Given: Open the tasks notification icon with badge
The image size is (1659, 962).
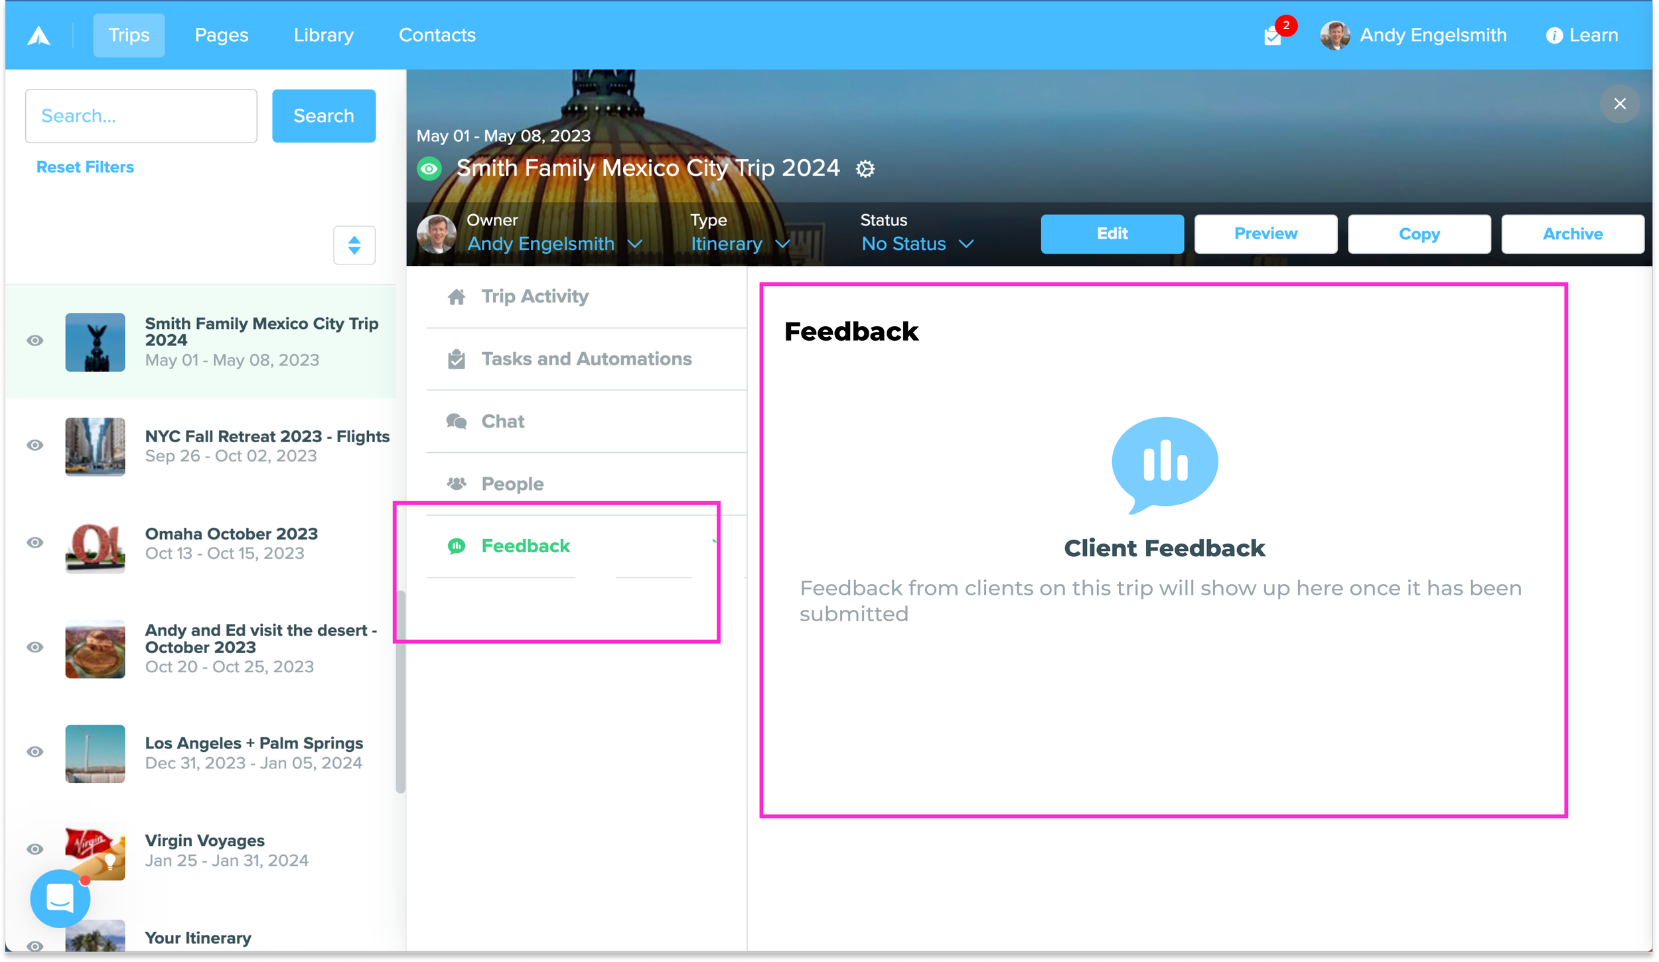Looking at the screenshot, I should pyautogui.click(x=1273, y=35).
